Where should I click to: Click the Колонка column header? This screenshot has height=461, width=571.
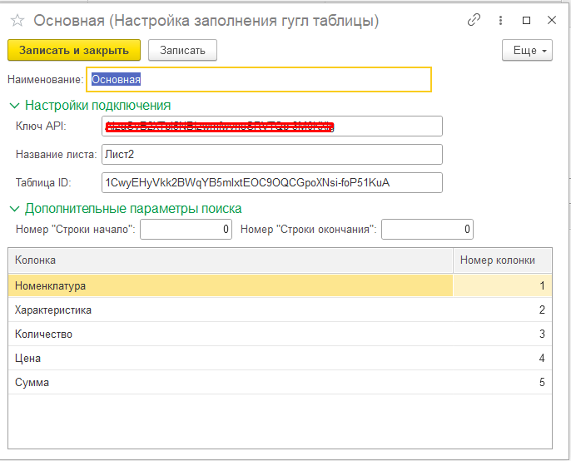pos(231,260)
